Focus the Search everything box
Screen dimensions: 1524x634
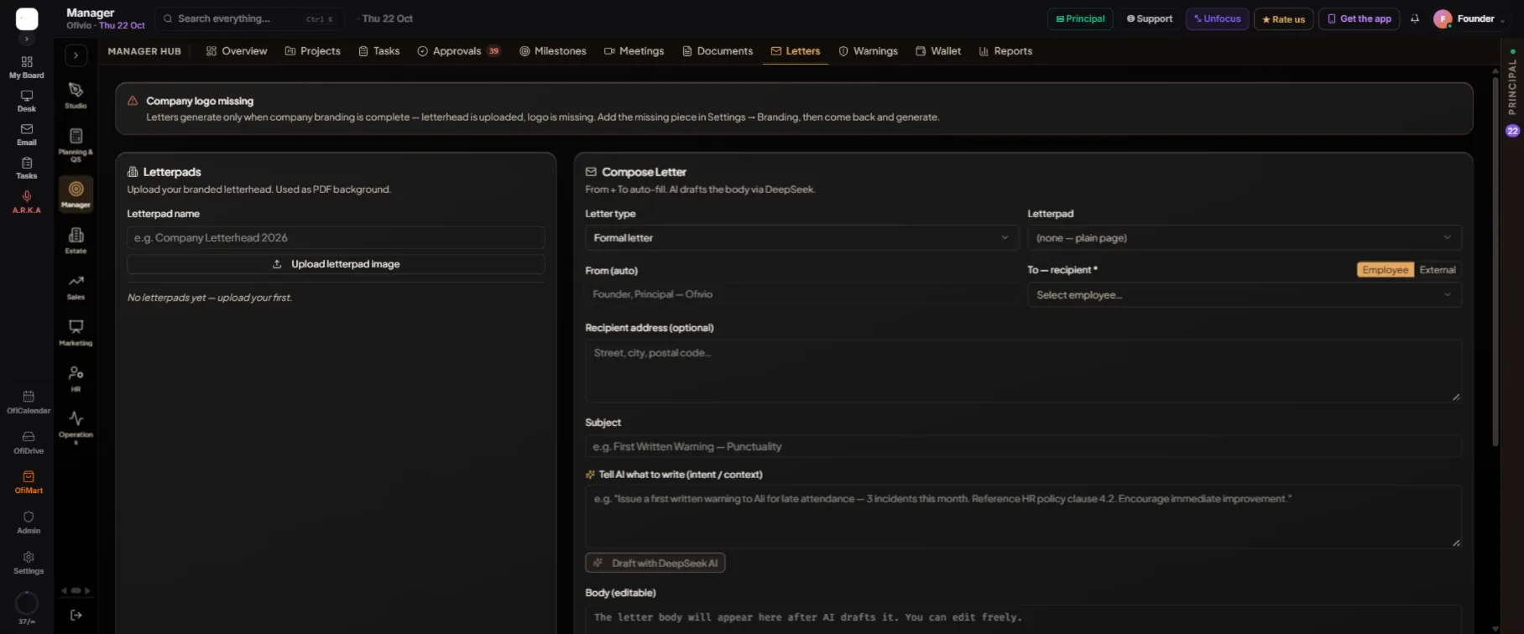click(x=250, y=18)
